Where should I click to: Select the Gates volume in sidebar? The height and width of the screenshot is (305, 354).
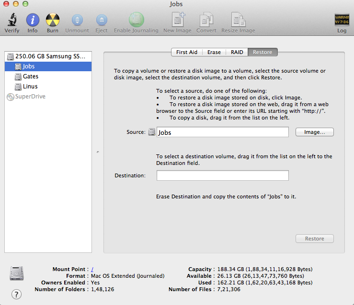pos(48,76)
